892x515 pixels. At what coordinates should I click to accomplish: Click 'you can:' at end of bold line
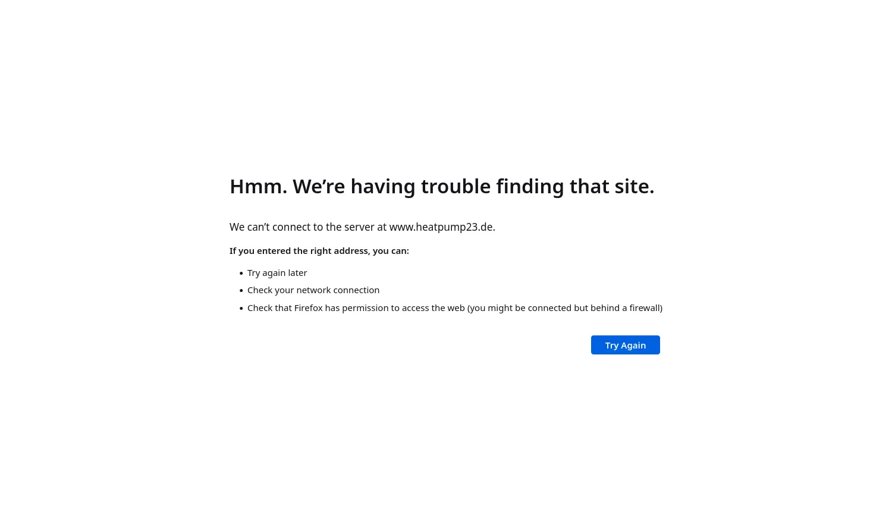tap(391, 251)
